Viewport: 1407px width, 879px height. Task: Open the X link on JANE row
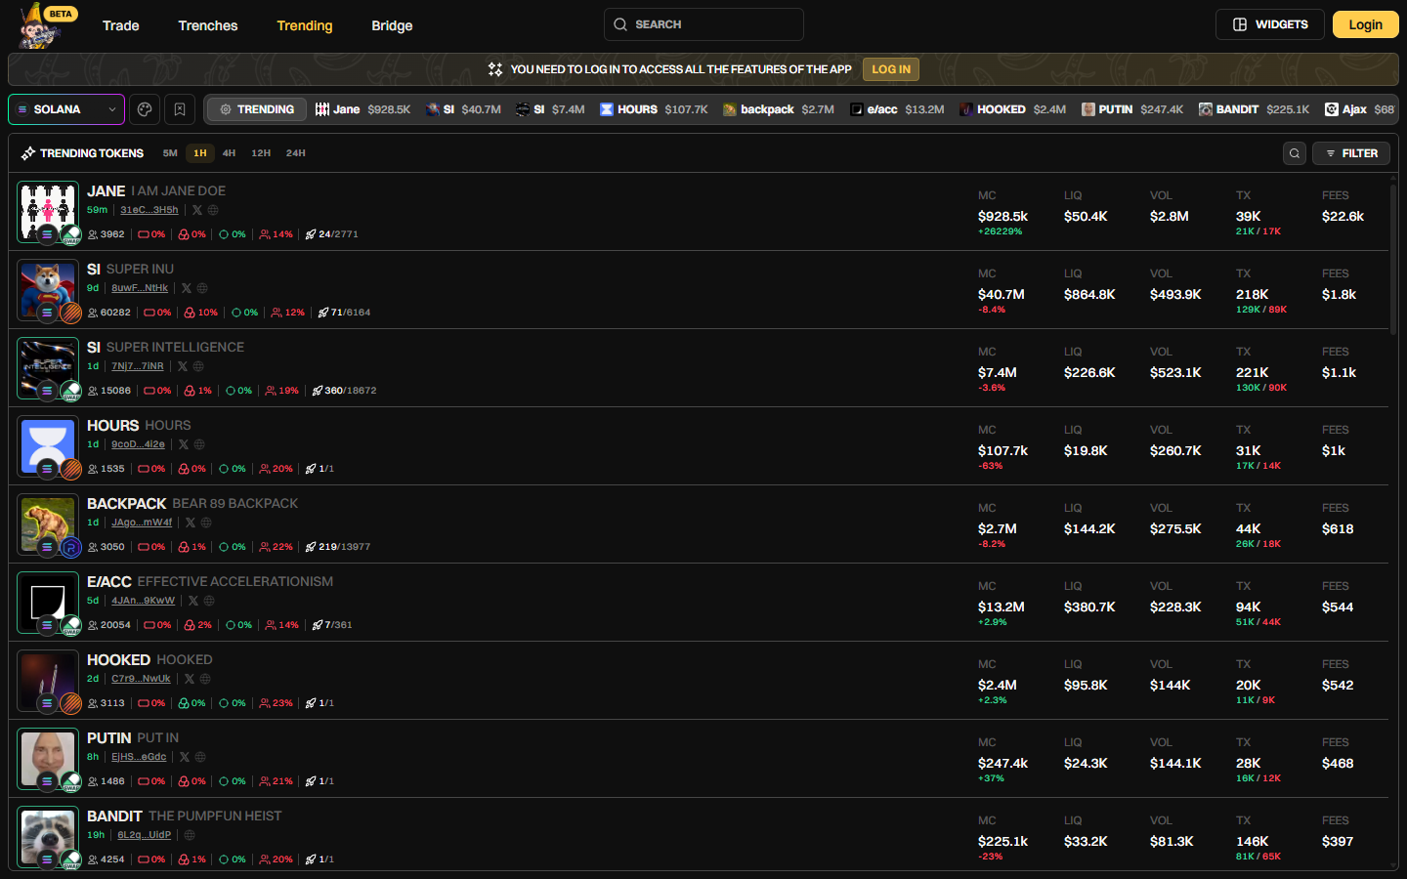(x=197, y=210)
